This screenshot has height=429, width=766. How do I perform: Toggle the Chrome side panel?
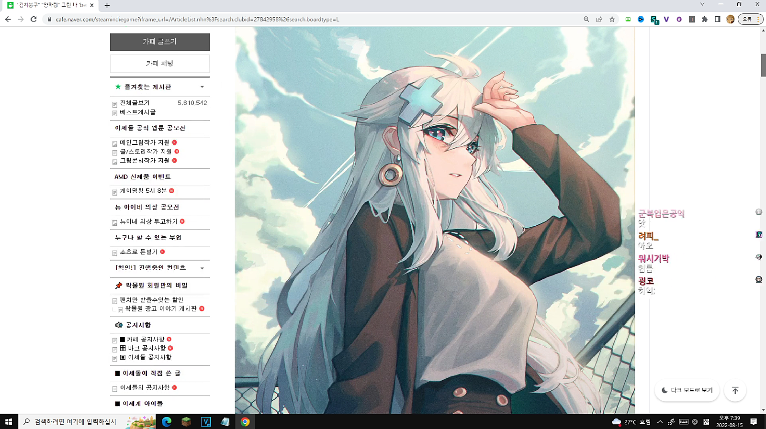(717, 19)
